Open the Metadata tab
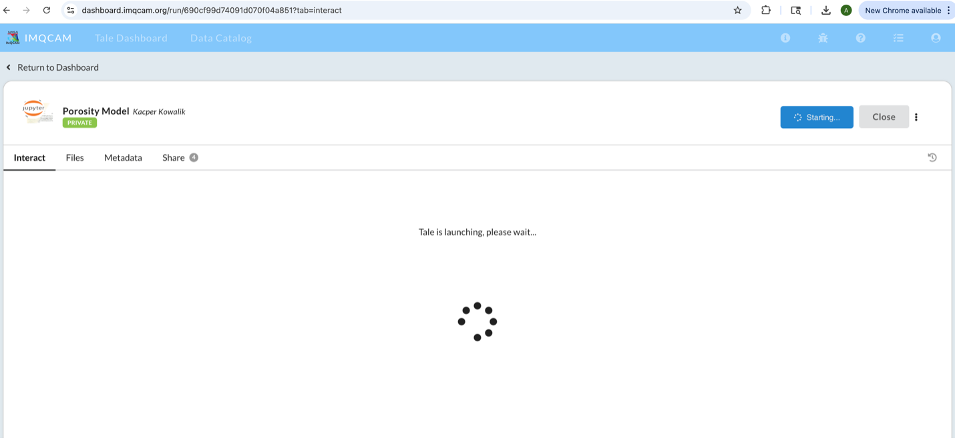This screenshot has height=440, width=955. 123,157
